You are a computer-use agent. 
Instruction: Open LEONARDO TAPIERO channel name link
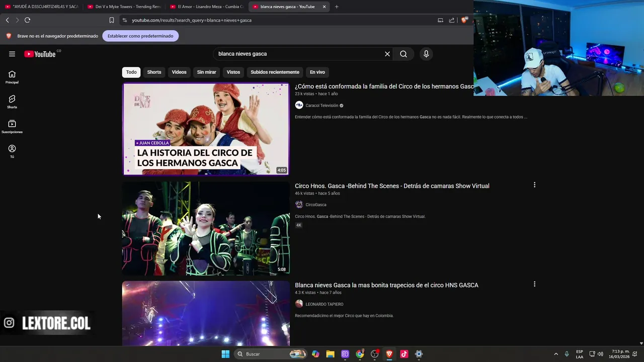(x=325, y=304)
